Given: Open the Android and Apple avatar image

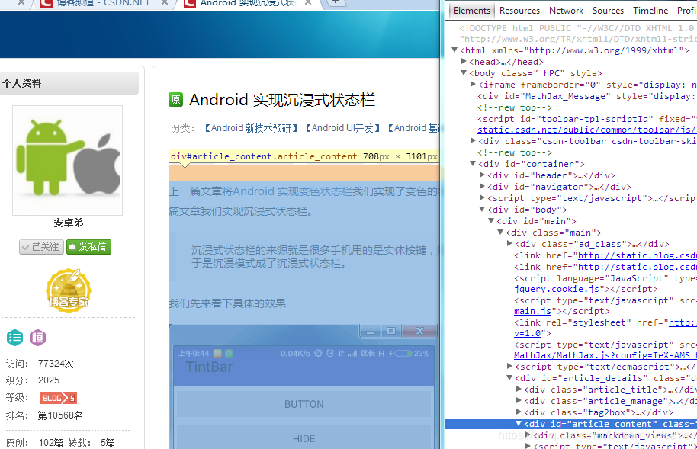Looking at the screenshot, I should 68,161.
